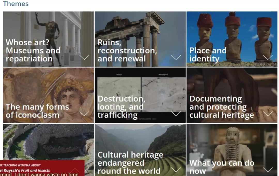279x176 pixels.
Task: Expand the What you can do now chevron
Action: click(x=268, y=170)
